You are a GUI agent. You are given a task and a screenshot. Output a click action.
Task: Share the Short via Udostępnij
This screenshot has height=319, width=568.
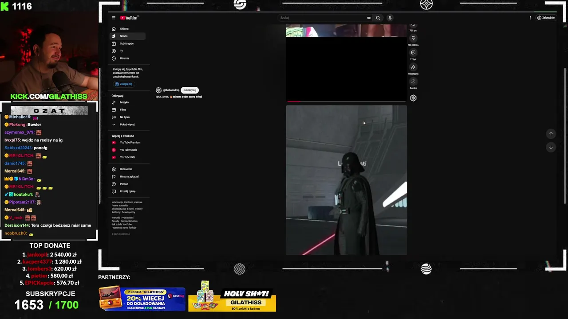tap(413, 67)
